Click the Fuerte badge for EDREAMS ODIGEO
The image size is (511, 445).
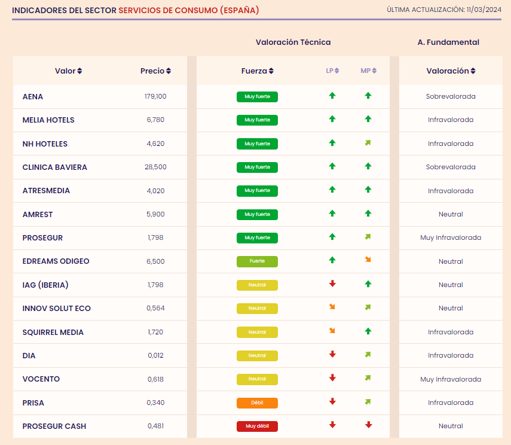(257, 261)
